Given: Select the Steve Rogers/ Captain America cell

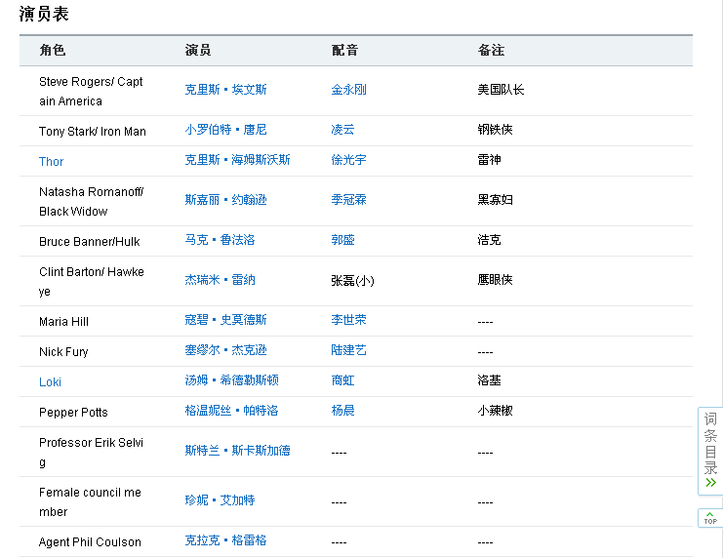Looking at the screenshot, I should pos(91,92).
